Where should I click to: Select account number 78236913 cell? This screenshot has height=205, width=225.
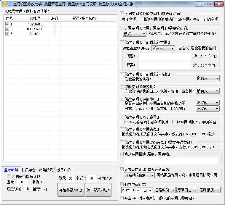click(x=35, y=24)
